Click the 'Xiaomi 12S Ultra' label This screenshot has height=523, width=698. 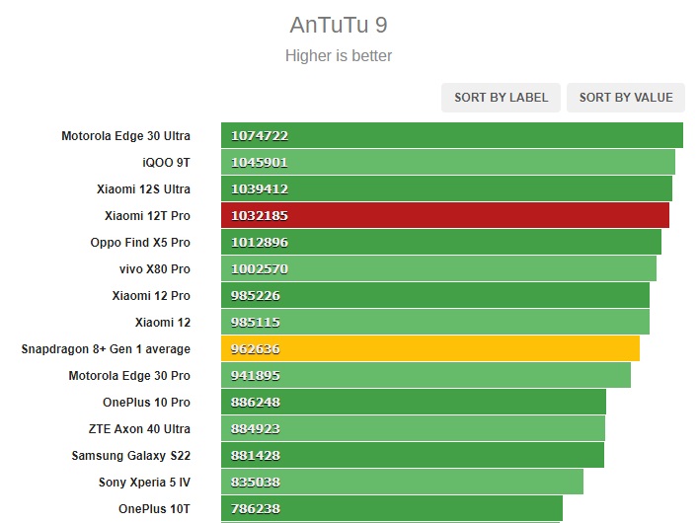pos(143,189)
